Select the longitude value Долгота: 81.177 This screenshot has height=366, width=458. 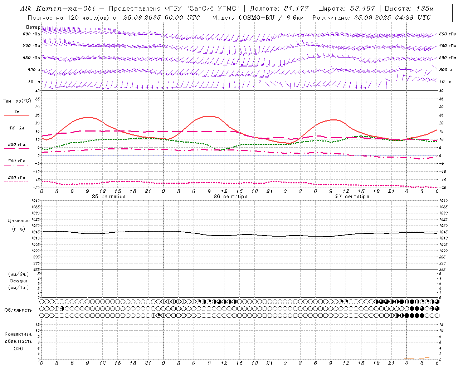coord(279,9)
